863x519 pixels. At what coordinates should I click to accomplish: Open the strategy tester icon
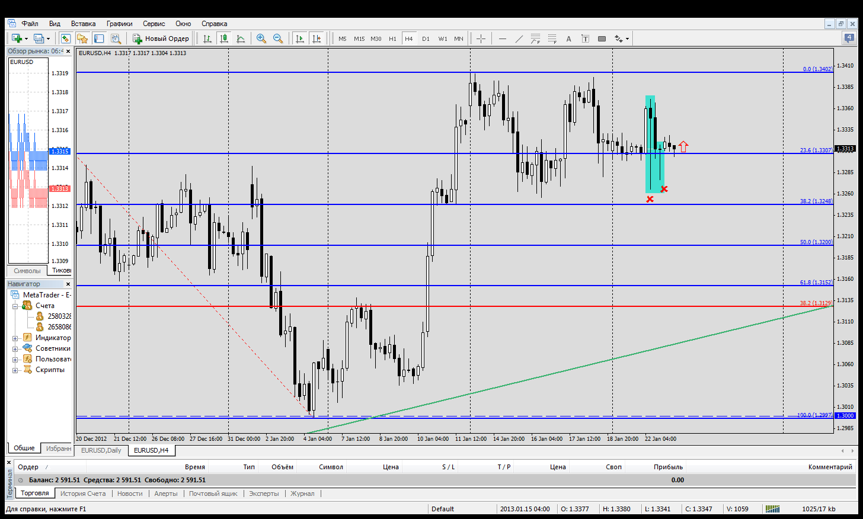pyautogui.click(x=116, y=39)
